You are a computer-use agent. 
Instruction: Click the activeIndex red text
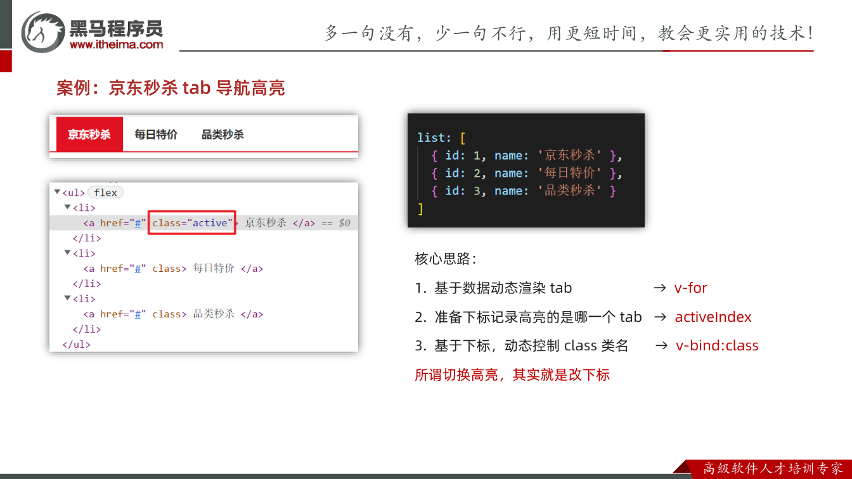(x=713, y=317)
